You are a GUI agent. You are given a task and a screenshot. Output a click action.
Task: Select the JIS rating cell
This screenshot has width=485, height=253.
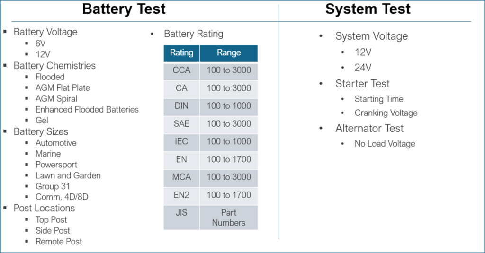pos(181,213)
